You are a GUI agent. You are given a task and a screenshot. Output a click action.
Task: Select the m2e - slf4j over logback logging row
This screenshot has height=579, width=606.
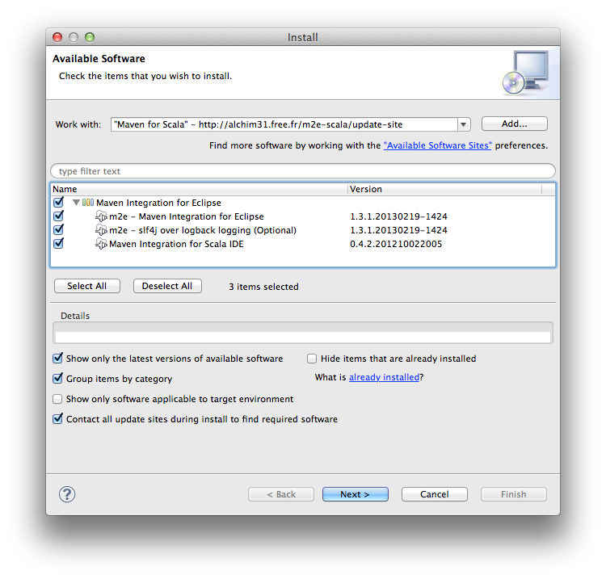(303, 230)
